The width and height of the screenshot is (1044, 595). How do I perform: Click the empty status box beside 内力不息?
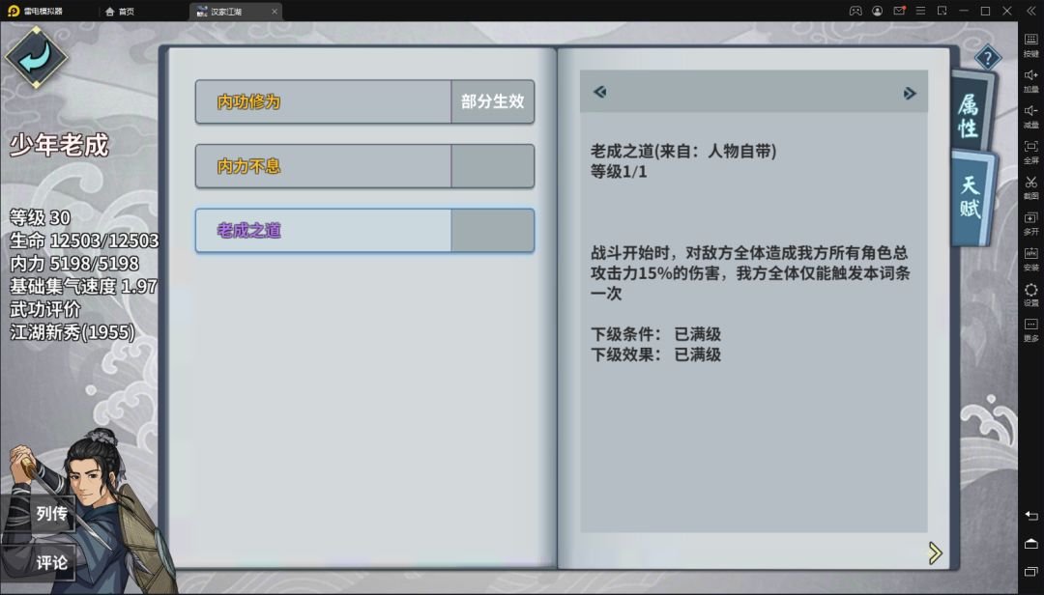493,166
